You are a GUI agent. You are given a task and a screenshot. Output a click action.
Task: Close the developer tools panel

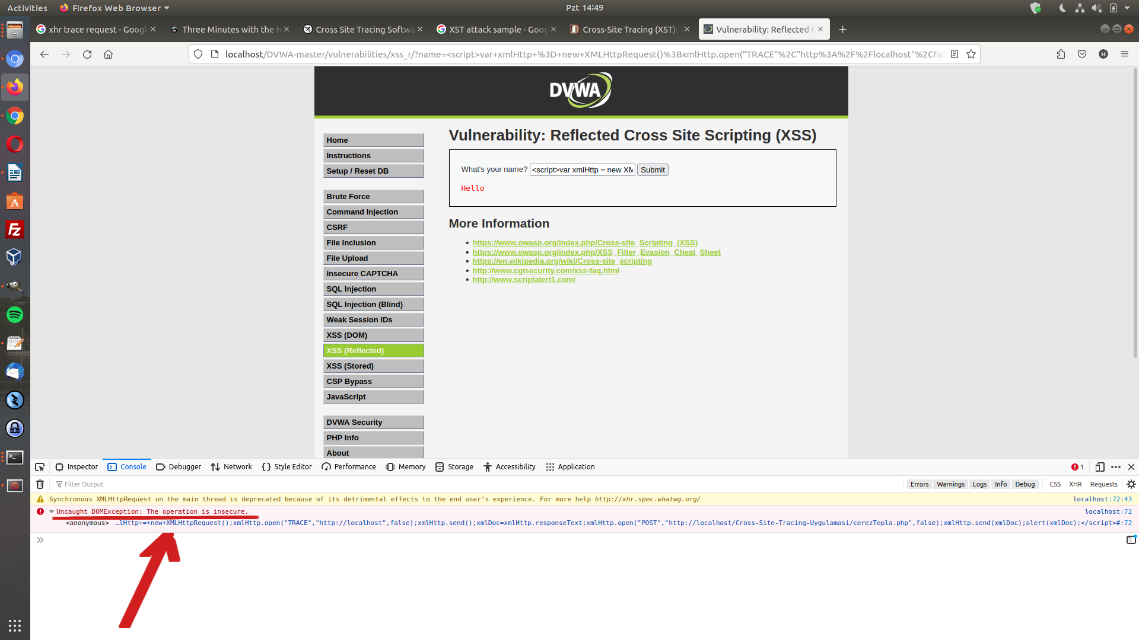(1131, 467)
